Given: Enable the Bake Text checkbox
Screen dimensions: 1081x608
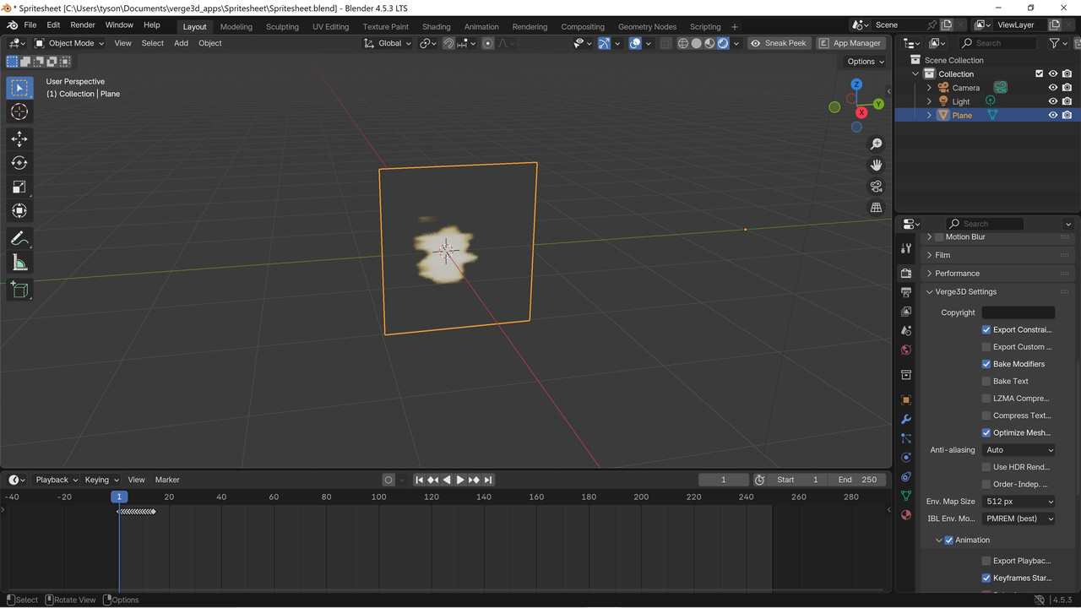Looking at the screenshot, I should point(986,381).
